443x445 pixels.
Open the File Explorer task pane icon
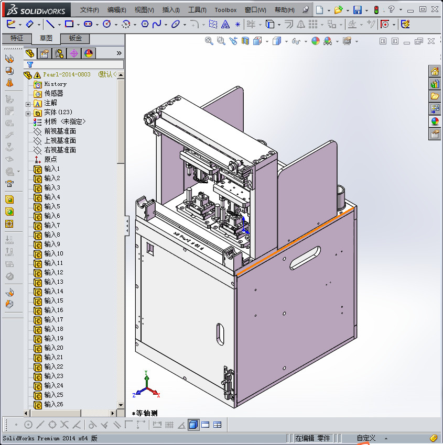tap(435, 96)
